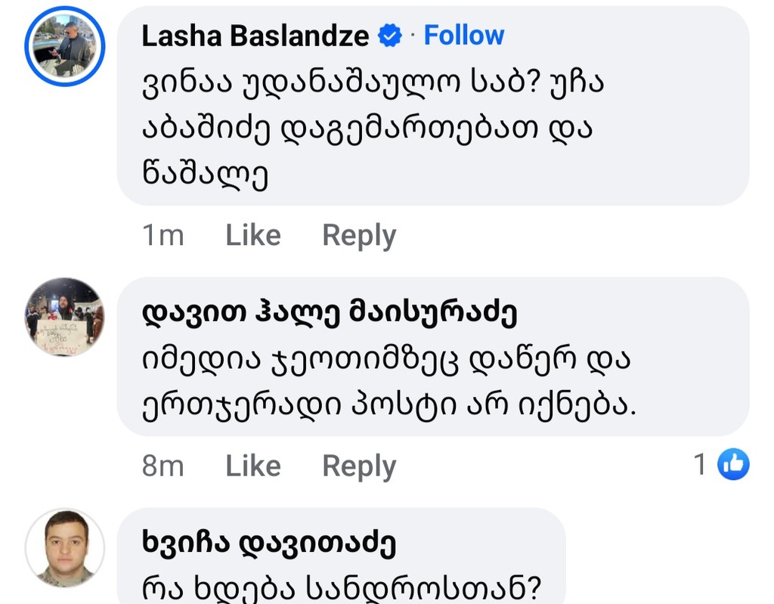Open Lasha Baslandze's profile picture
This screenshot has width=774, height=604.
click(x=64, y=47)
